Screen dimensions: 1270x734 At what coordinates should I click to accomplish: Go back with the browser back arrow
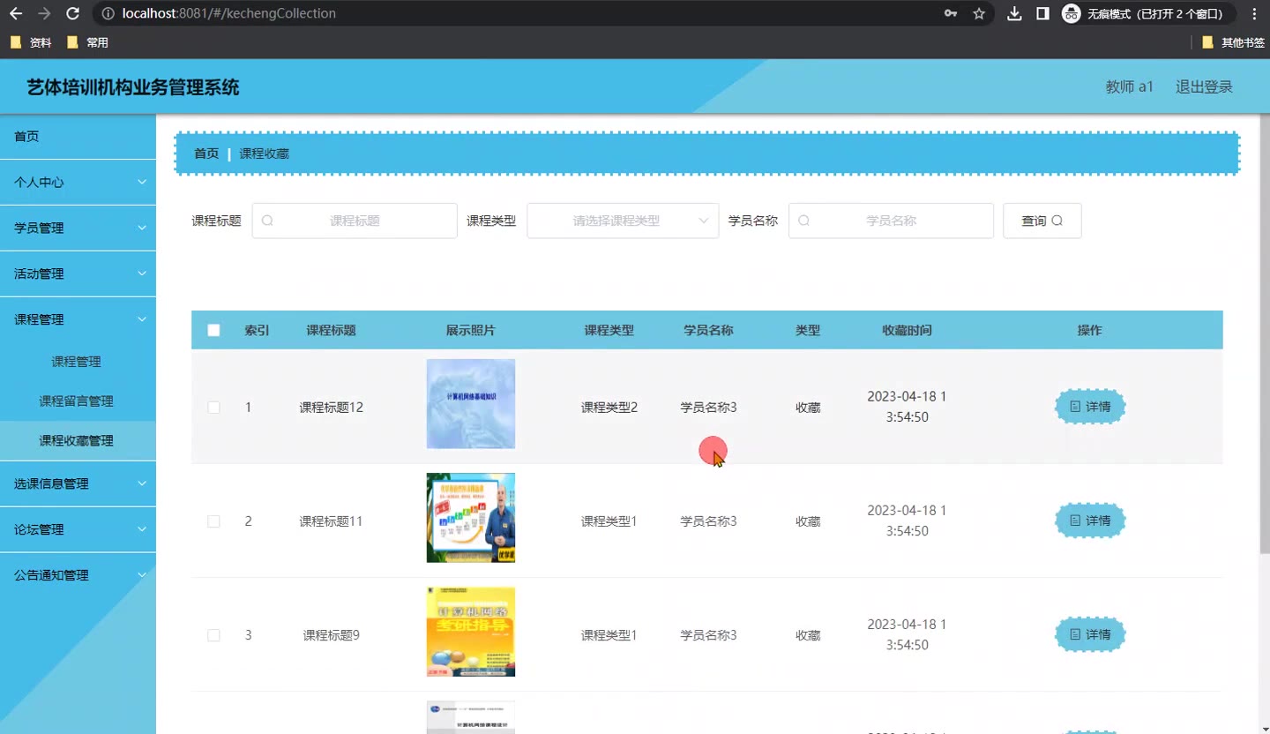click(x=16, y=13)
